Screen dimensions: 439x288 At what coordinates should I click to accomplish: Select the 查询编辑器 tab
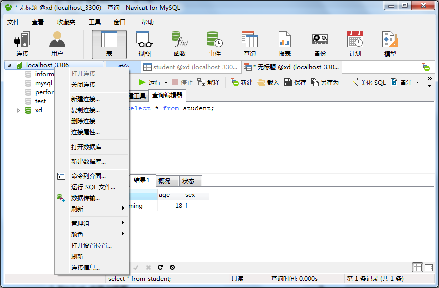167,95
